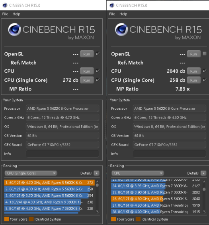
Task: Click Cores field showing 4.70 GHz
Action: pyautogui.click(x=62, y=118)
